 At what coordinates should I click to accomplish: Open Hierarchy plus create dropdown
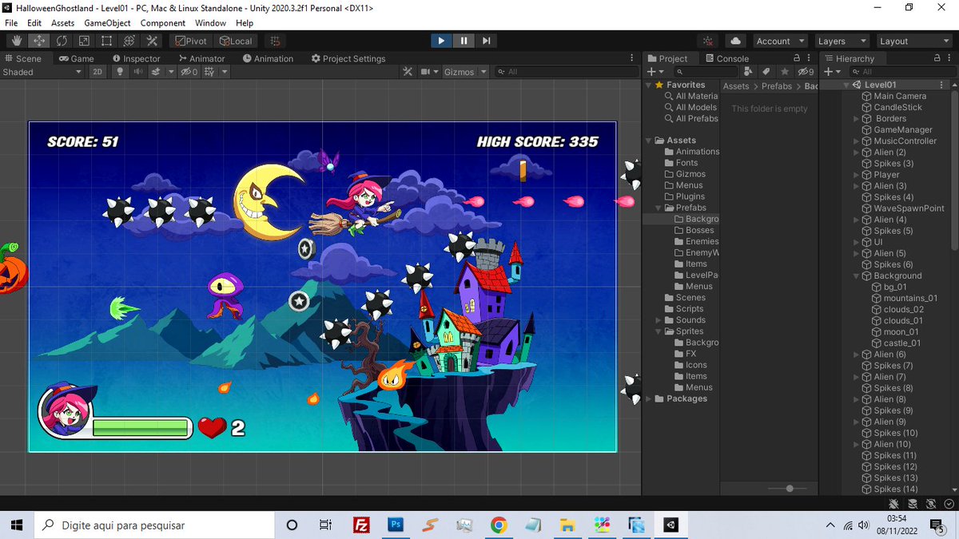tap(833, 72)
